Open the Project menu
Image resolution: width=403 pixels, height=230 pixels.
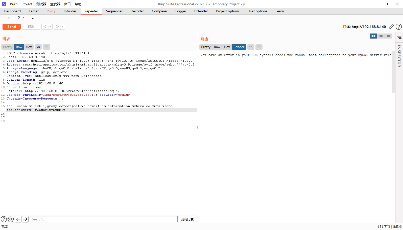(x=27, y=4)
